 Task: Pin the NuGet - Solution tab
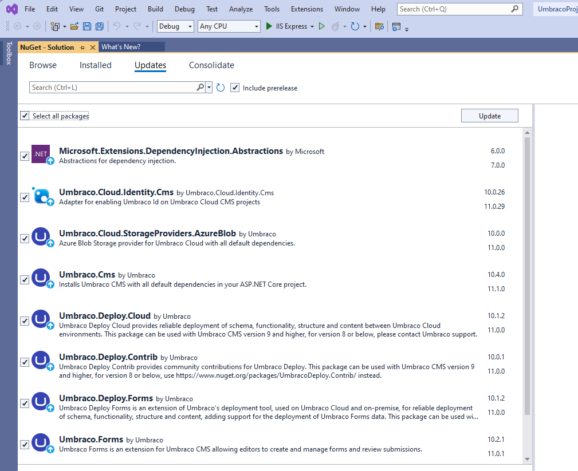pos(82,48)
